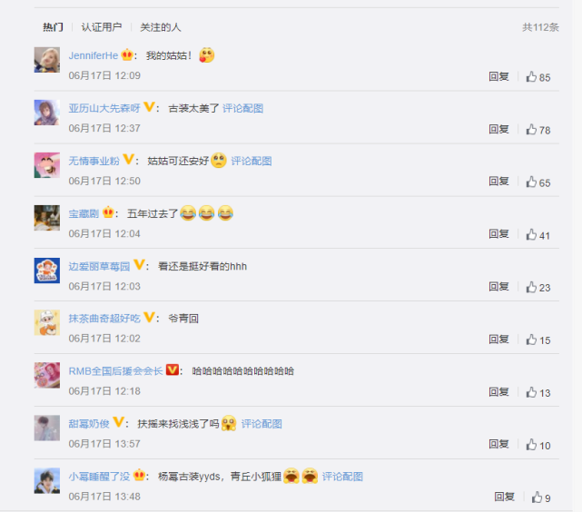
Task: Reply to 边爱丽草莓园's comment
Action: point(498,287)
